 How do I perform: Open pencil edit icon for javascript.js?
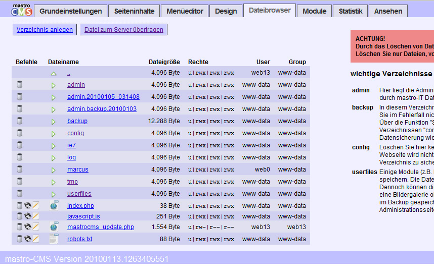click(36, 216)
